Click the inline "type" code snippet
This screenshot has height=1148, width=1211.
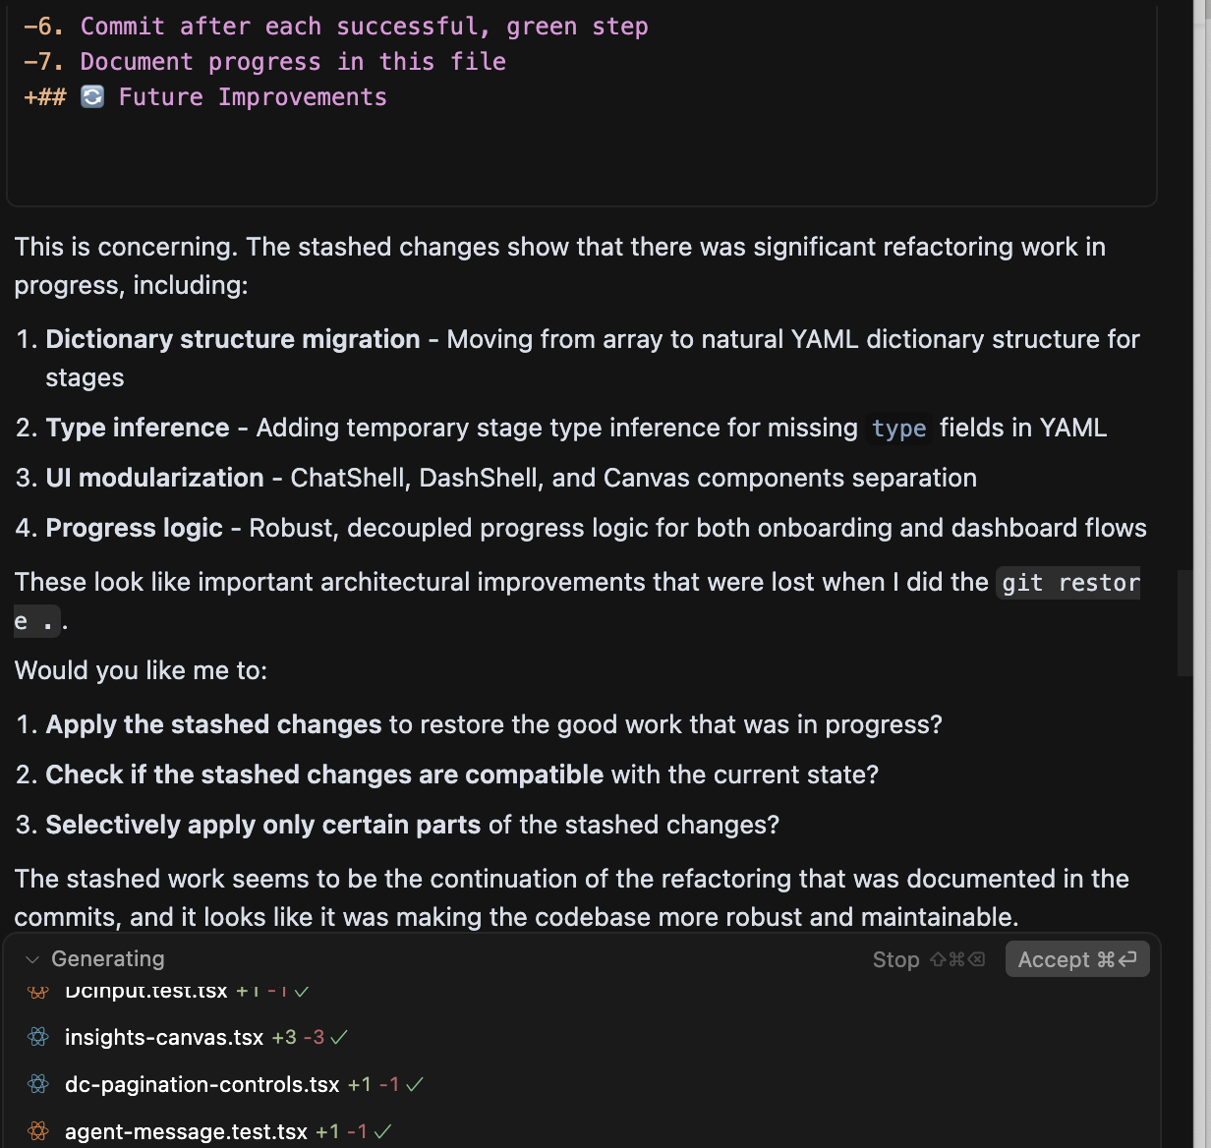click(898, 429)
